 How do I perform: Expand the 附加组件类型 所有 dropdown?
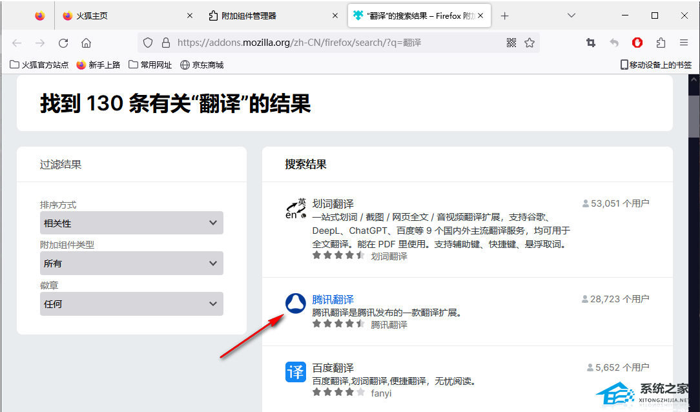click(x=132, y=263)
